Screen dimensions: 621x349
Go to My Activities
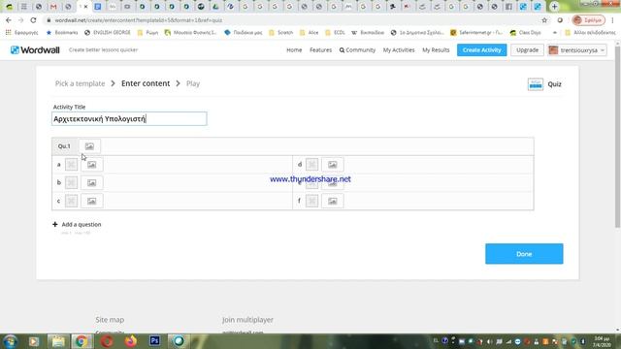coord(399,49)
